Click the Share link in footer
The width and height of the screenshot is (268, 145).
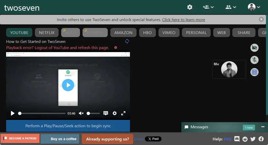point(139,139)
